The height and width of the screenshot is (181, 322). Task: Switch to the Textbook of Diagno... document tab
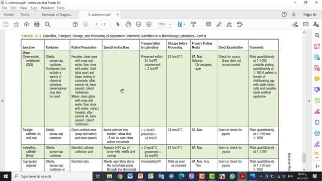57,15
